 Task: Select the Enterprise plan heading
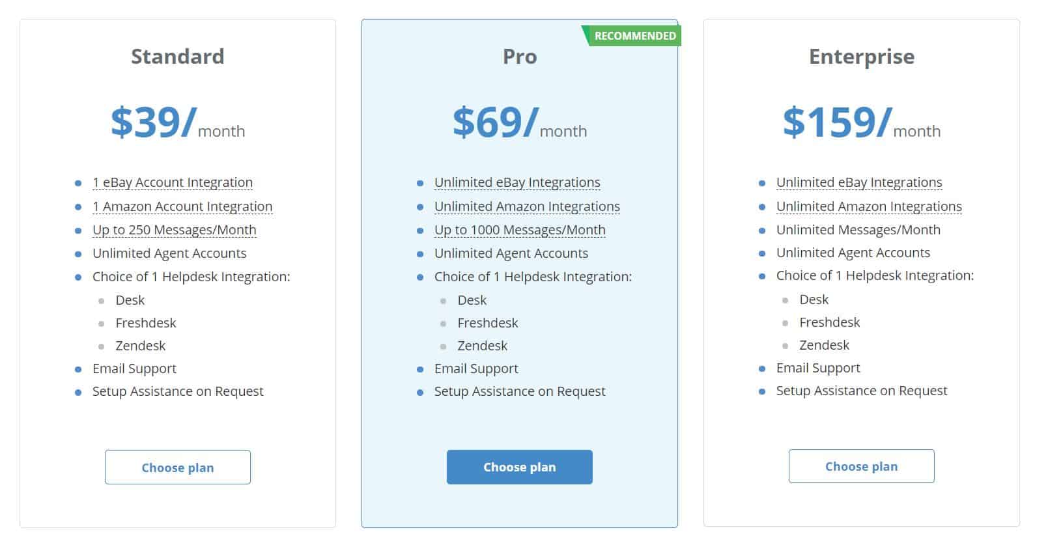pyautogui.click(x=861, y=57)
